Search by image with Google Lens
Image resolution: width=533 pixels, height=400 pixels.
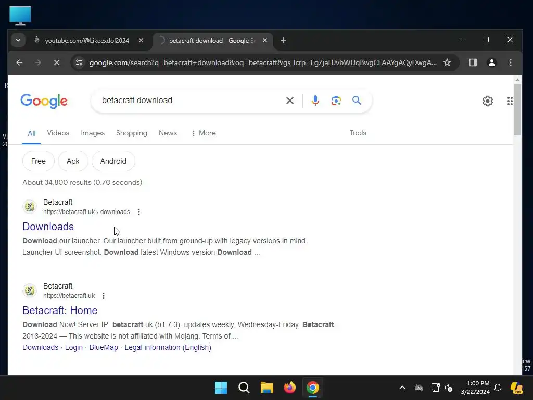click(336, 101)
